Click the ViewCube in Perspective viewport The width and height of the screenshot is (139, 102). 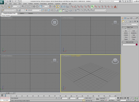115,61
